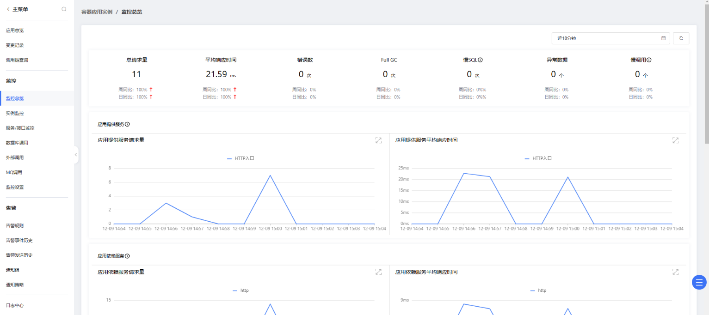The height and width of the screenshot is (315, 709).
Task: Click the 监控总览 breadcrumb
Action: [x=132, y=12]
